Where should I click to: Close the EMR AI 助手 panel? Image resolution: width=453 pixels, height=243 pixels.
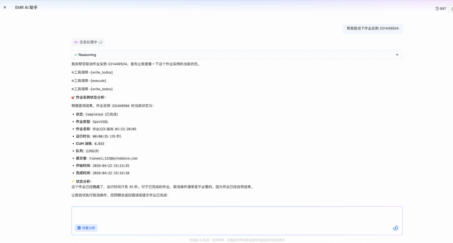(5, 7)
